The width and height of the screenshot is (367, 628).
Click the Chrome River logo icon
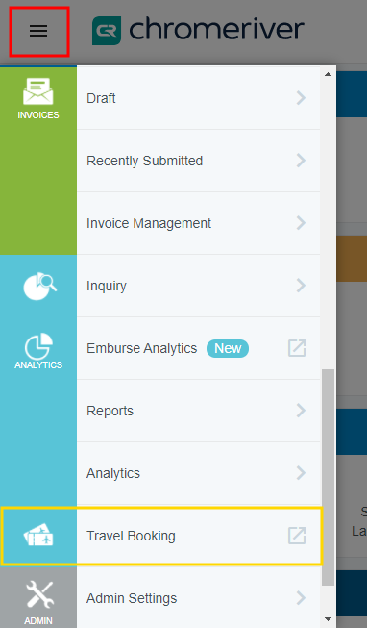(x=107, y=31)
